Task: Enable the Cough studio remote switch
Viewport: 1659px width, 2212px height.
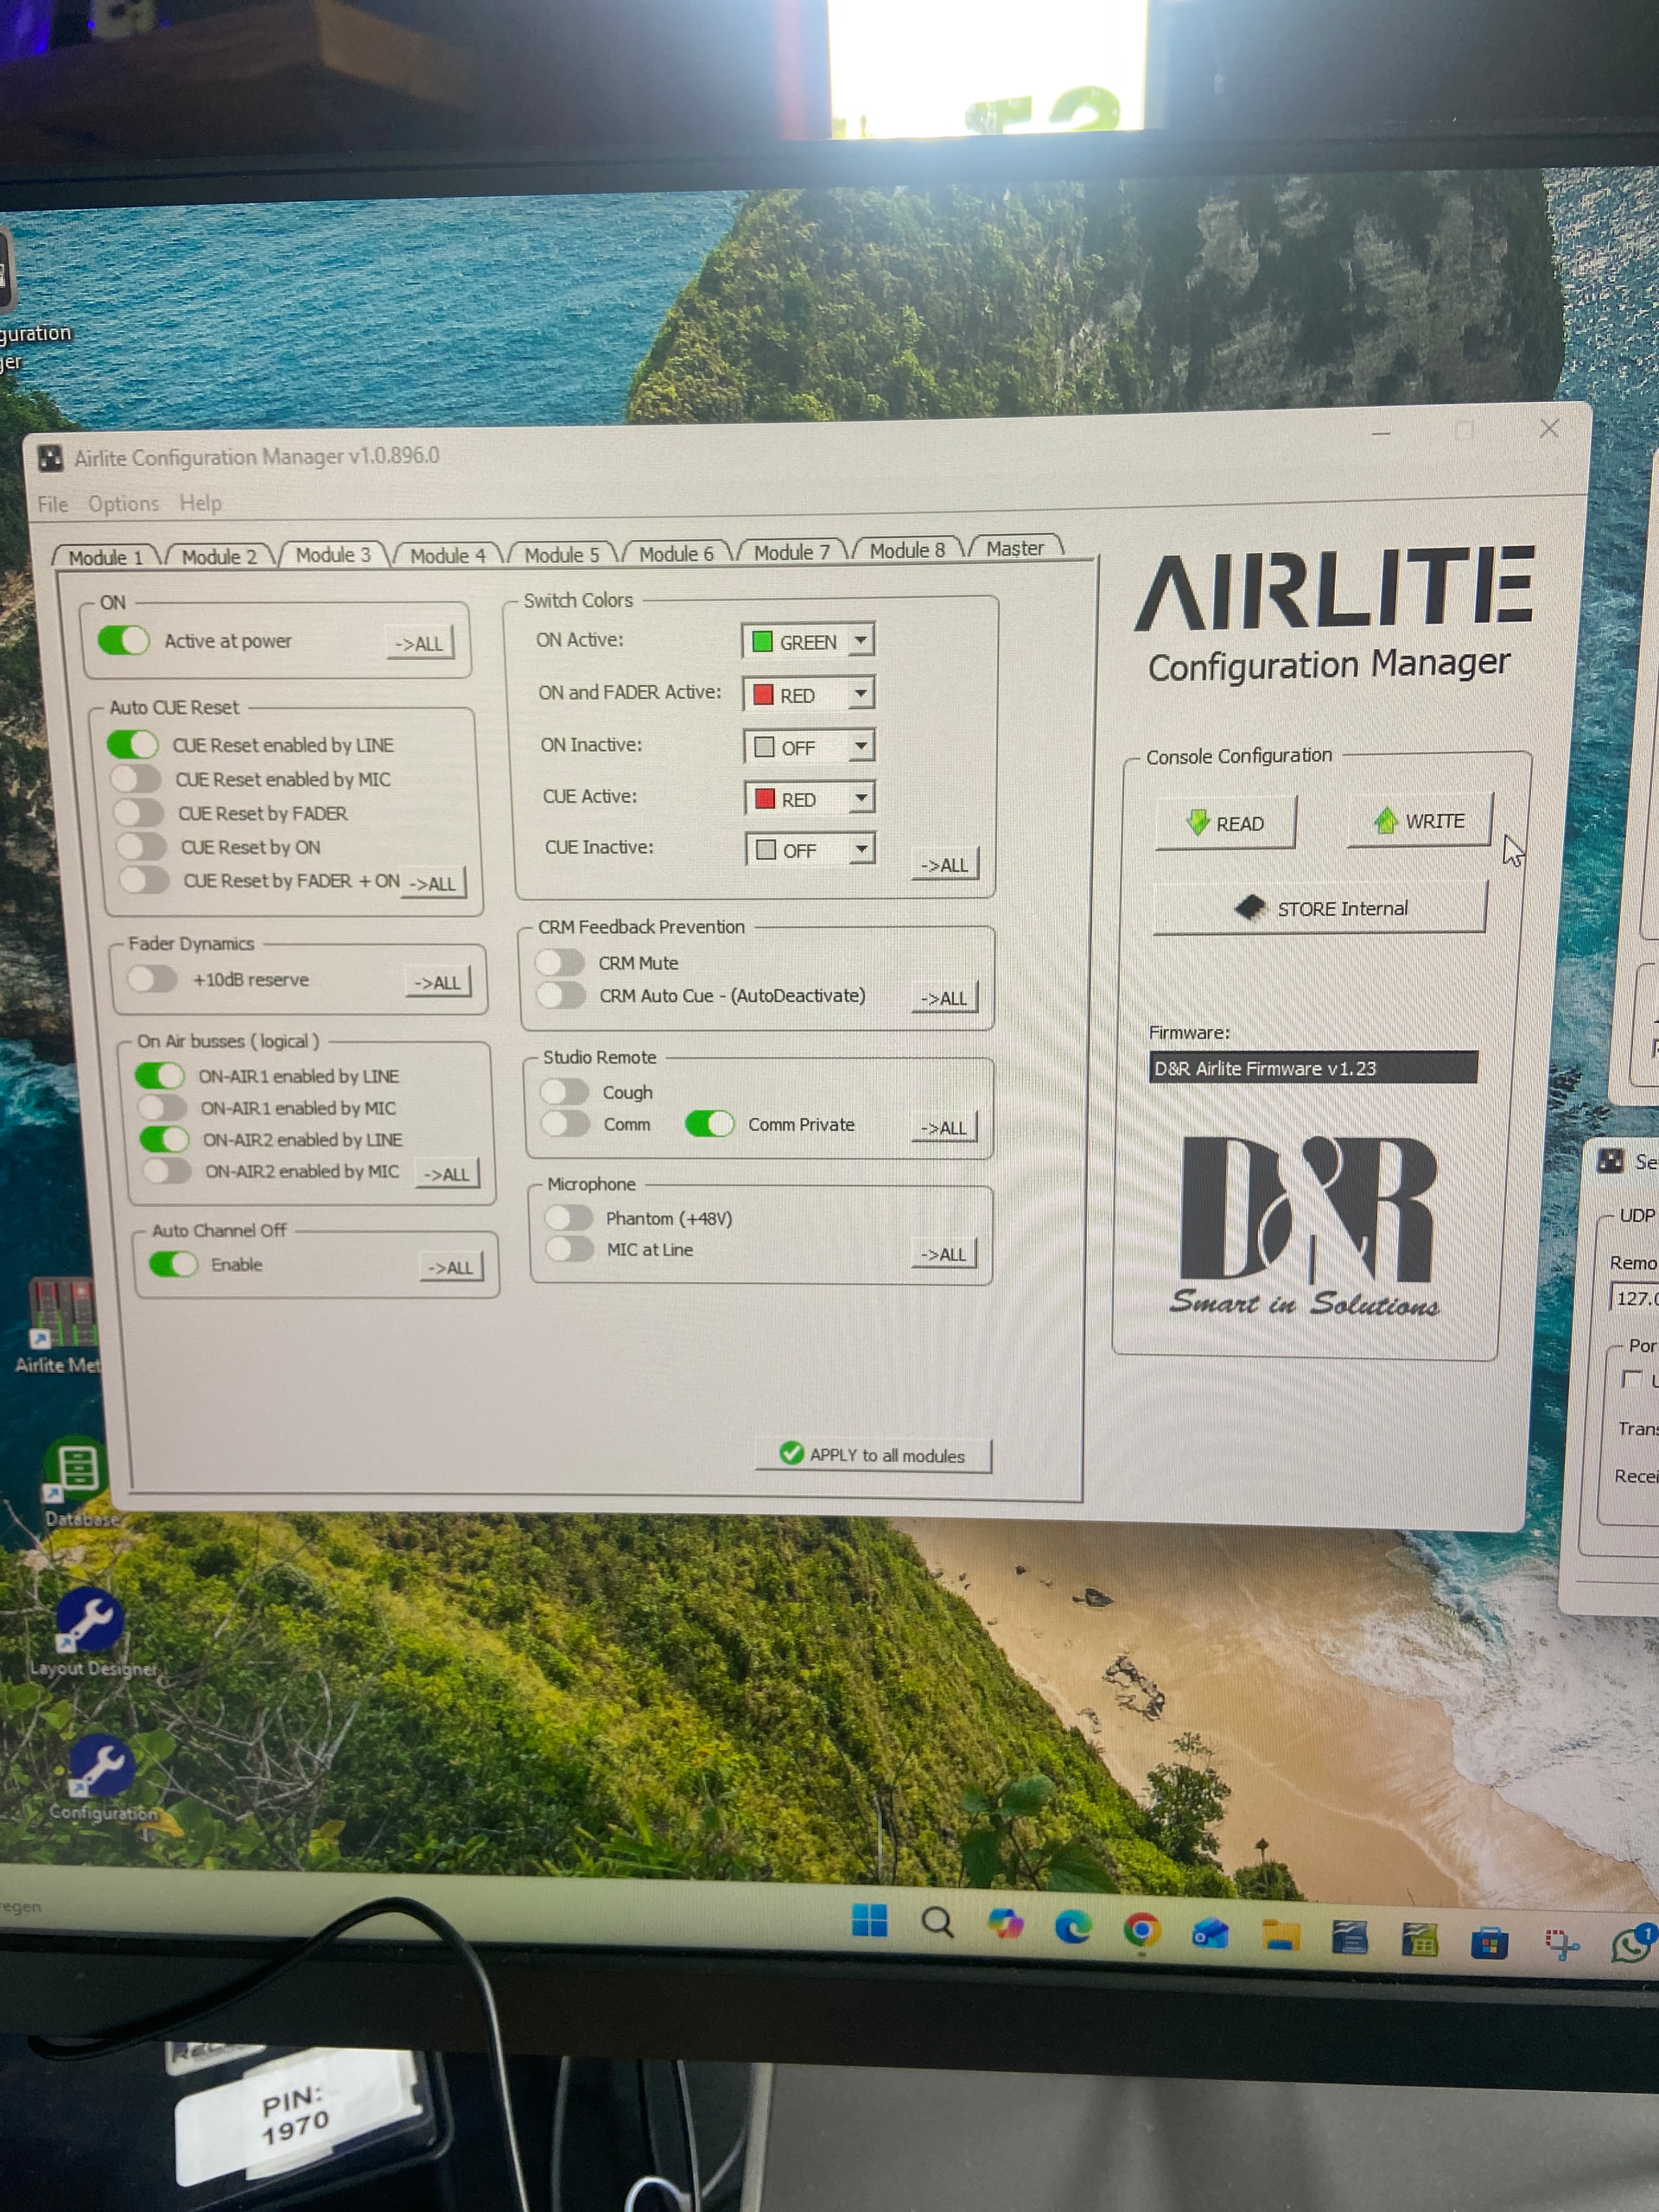Action: click(x=565, y=1091)
